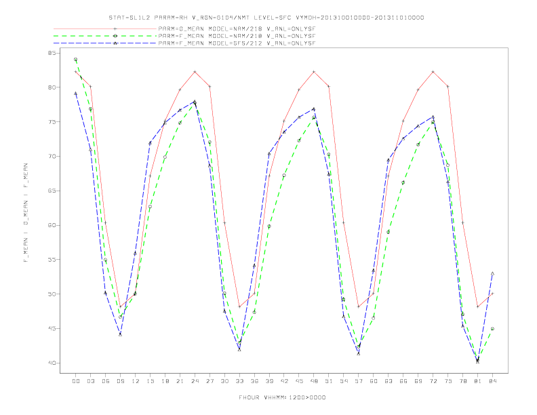Screen dimensions: 537x415
Task: Click the forecast hour tick 69
Action: pyautogui.click(x=418, y=381)
